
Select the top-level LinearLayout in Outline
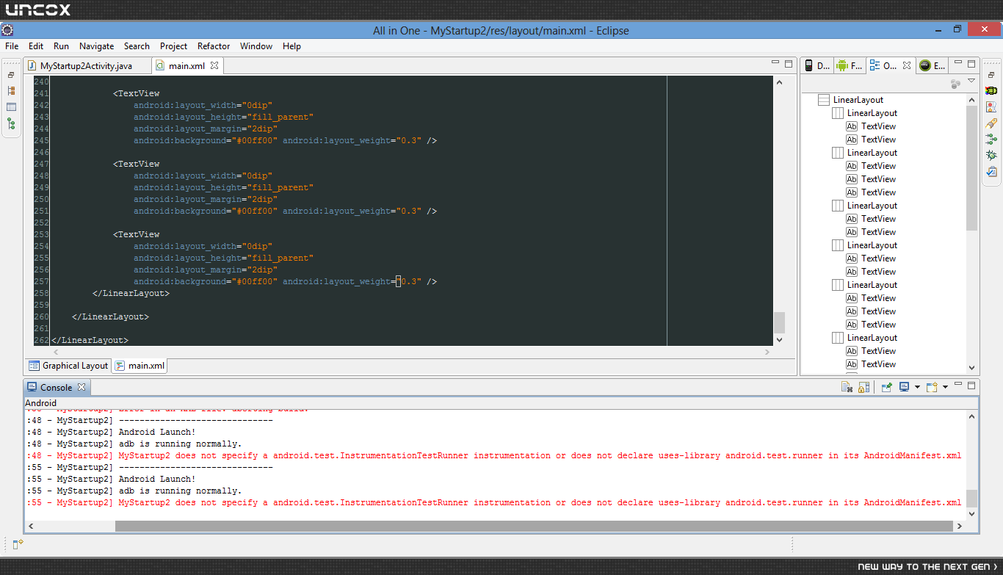coord(858,100)
